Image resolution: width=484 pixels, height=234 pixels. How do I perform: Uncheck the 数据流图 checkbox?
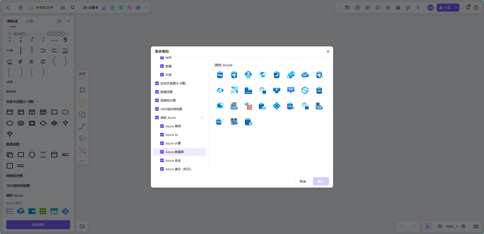(157, 92)
